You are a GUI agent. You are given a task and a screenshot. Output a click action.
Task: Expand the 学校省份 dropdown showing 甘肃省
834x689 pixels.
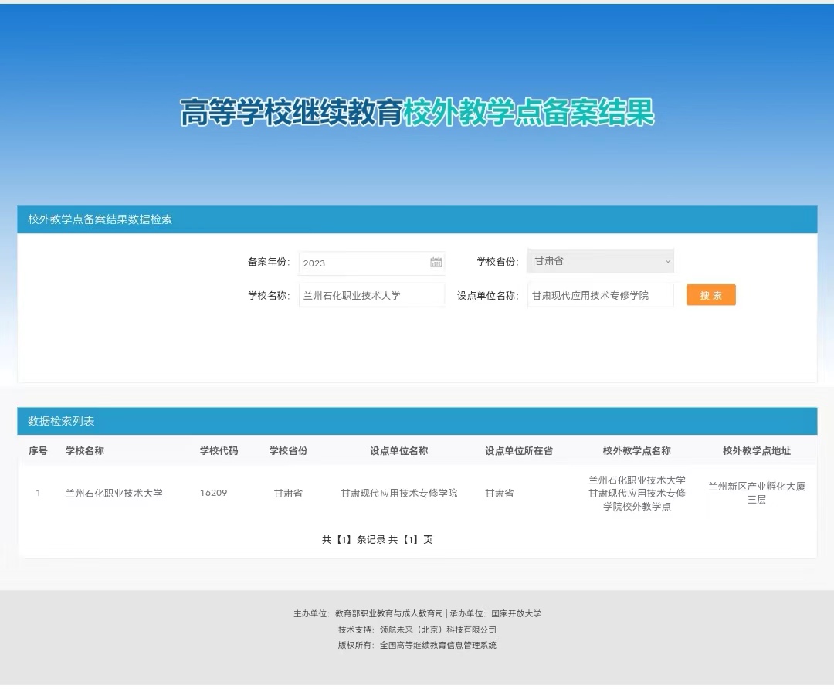[601, 261]
